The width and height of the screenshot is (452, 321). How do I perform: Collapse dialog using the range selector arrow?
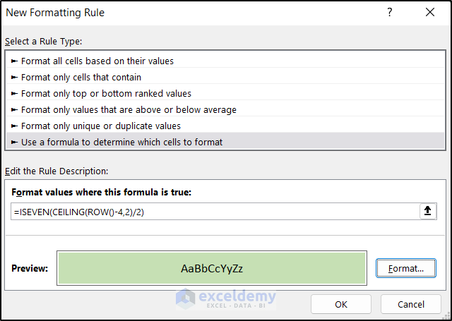428,212
